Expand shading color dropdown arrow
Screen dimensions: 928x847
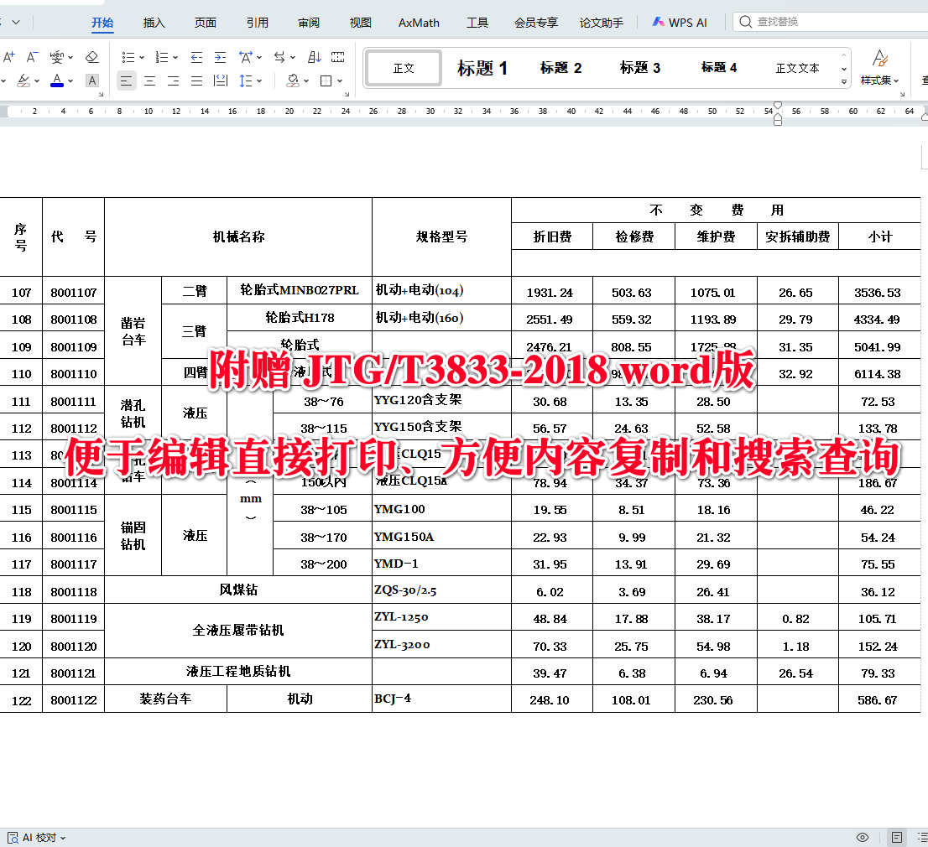coord(306,81)
